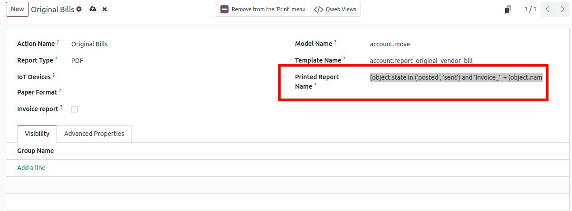Go to next record arrow
Image resolution: width=572 pixels, height=211 pixels.
pos(562,9)
